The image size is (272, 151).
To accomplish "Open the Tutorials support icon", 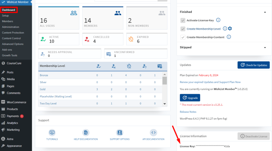I will point(52,133).
